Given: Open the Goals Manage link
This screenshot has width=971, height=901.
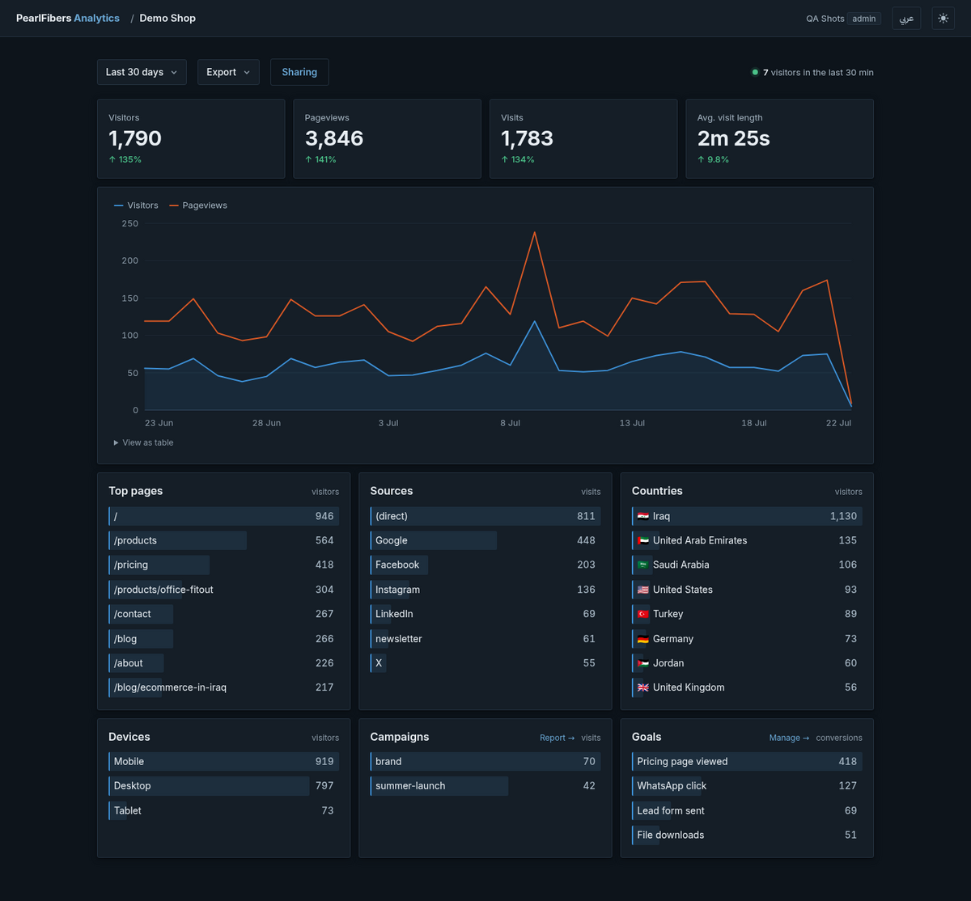Looking at the screenshot, I should [x=789, y=738].
